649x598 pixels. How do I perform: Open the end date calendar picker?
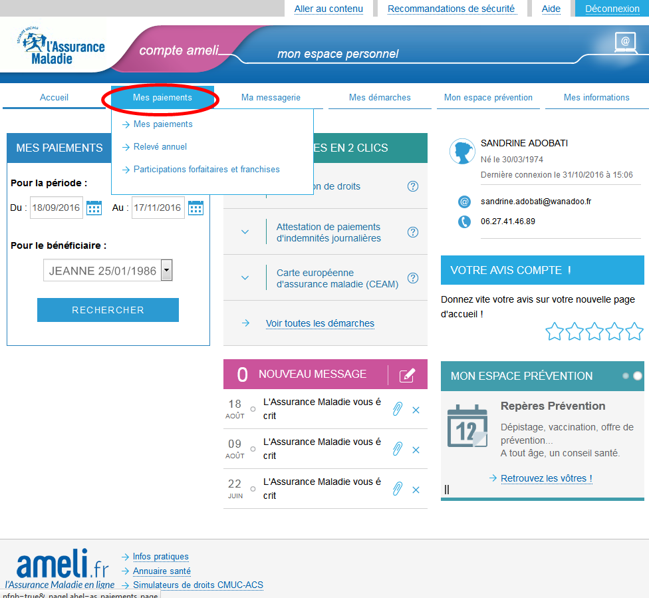195,208
